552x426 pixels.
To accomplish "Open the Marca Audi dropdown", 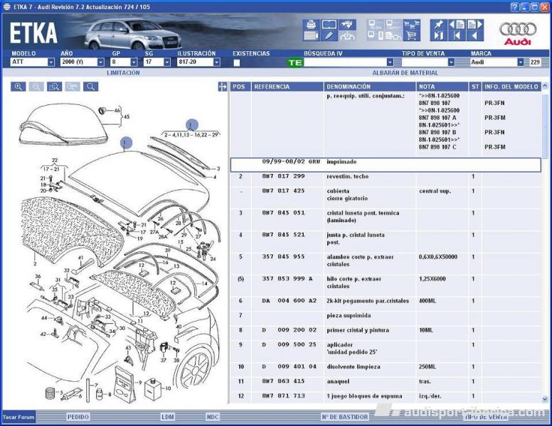I will [x=520, y=62].
